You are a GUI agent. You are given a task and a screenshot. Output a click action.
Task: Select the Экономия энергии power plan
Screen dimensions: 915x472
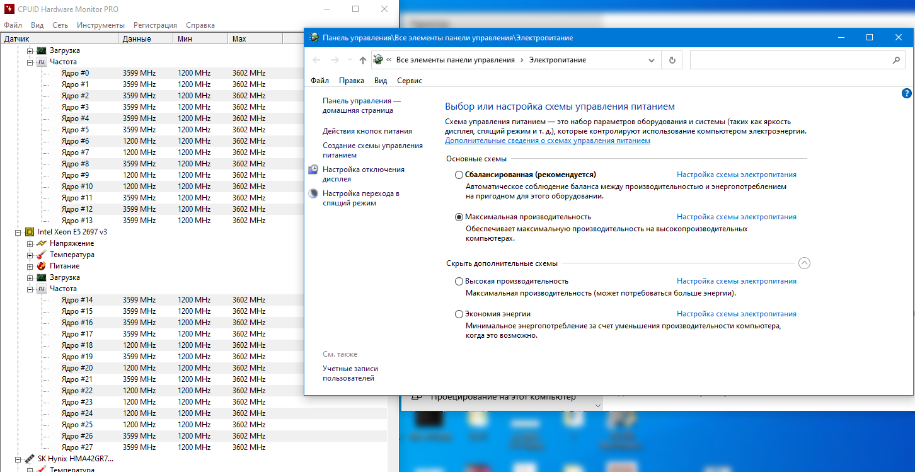pyautogui.click(x=459, y=314)
